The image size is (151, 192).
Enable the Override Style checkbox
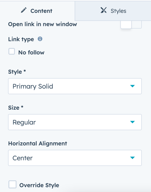click(12, 184)
